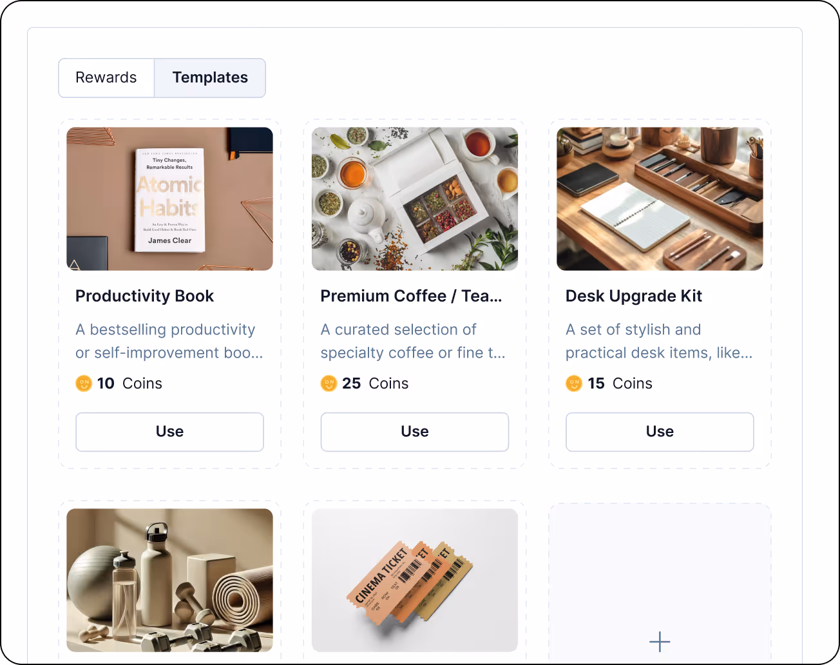Use the Desk Upgrade Kit template

tap(660, 432)
